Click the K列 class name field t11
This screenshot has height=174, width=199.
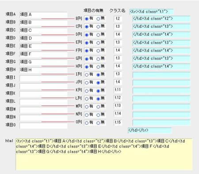click(118, 90)
